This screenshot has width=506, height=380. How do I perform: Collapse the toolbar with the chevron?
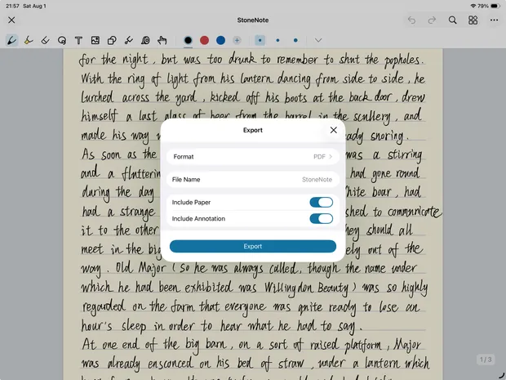tap(318, 40)
